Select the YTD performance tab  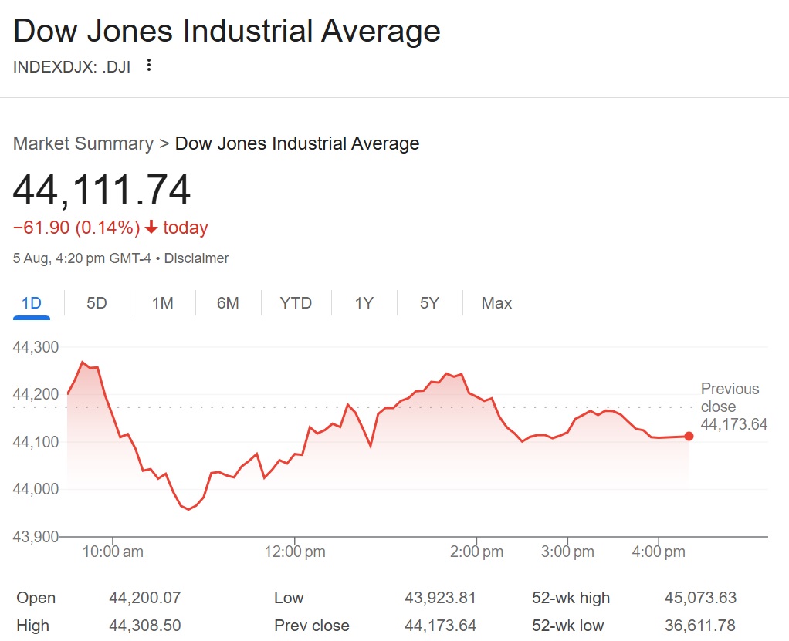point(295,303)
